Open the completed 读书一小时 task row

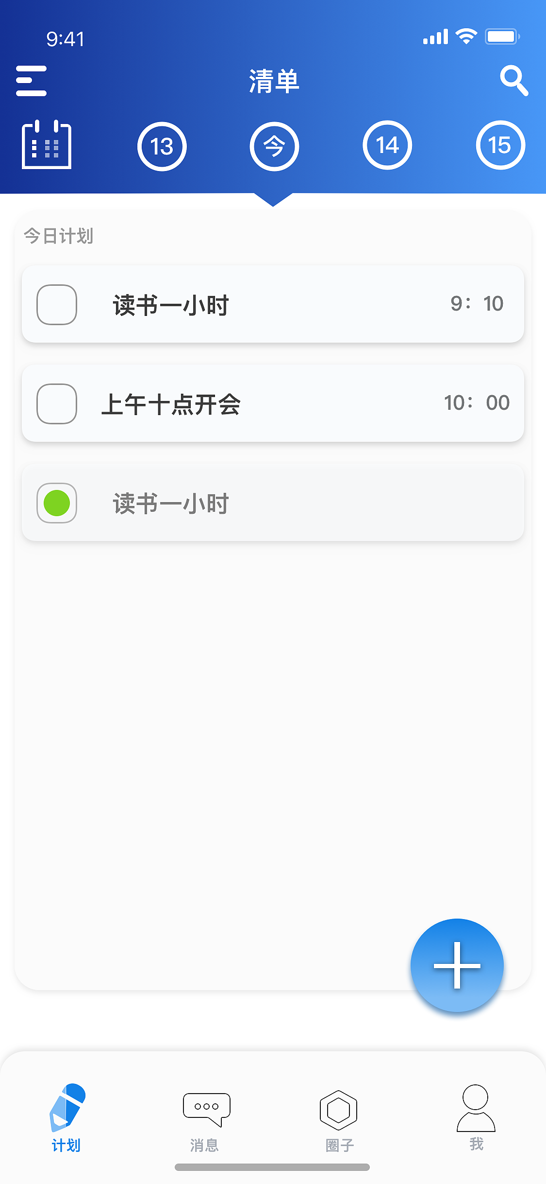(x=291, y=503)
